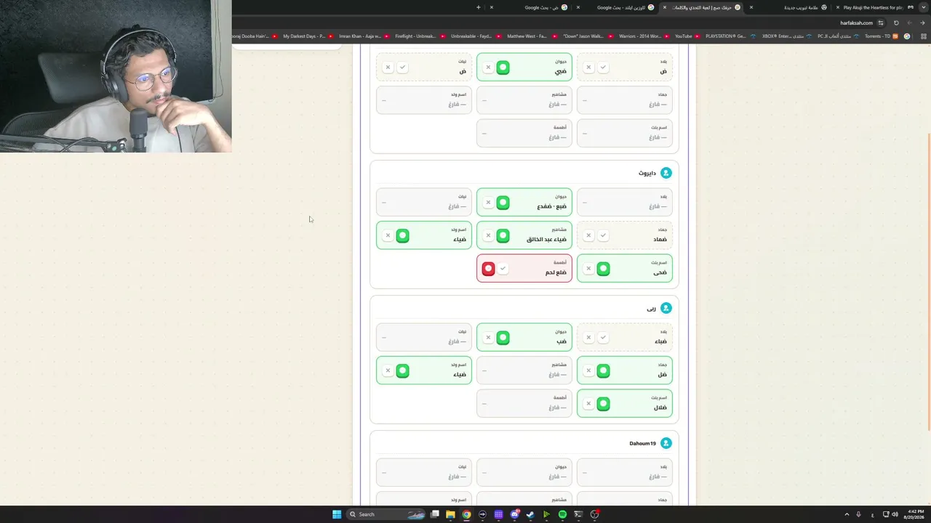Image resolution: width=931 pixels, height=523 pixels.
Task: Reject اسم بنت ضلال with X
Action: tap(588, 404)
